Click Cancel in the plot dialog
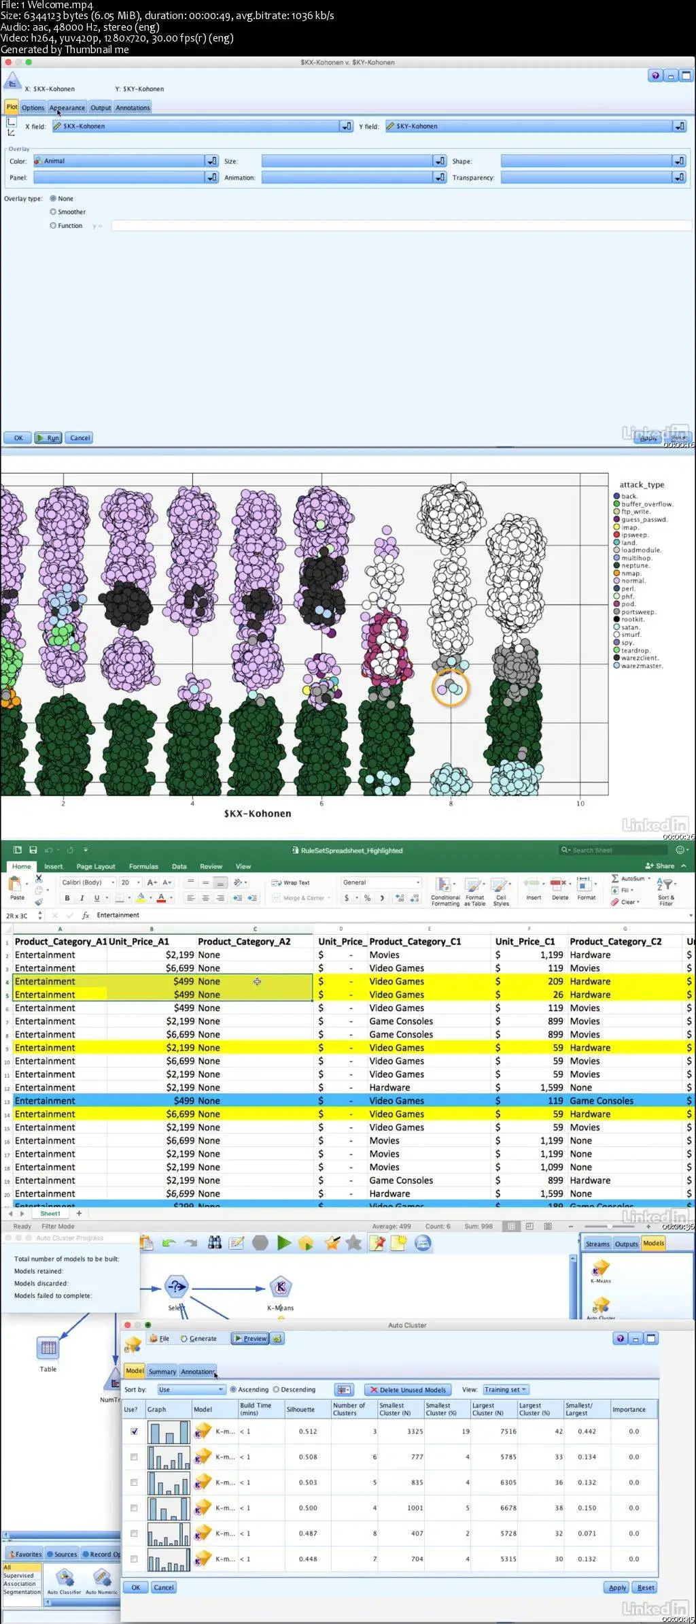The image size is (696, 1624). (x=80, y=437)
